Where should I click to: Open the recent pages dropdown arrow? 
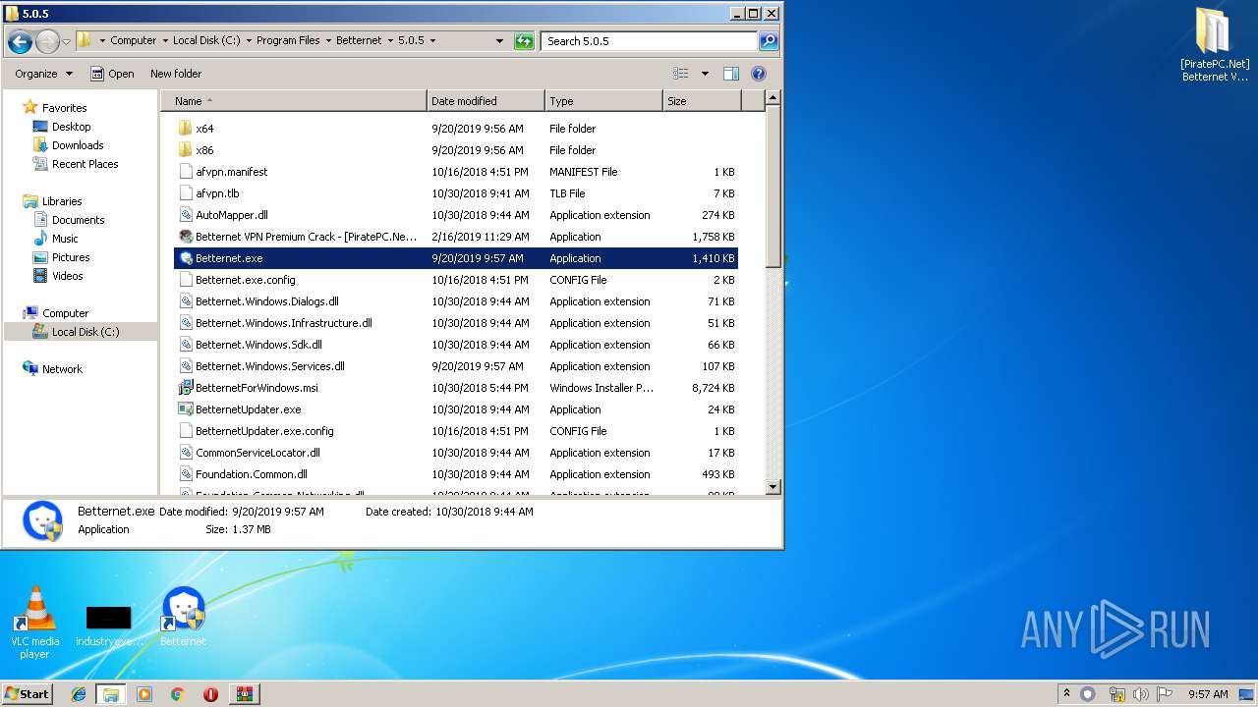(x=66, y=41)
